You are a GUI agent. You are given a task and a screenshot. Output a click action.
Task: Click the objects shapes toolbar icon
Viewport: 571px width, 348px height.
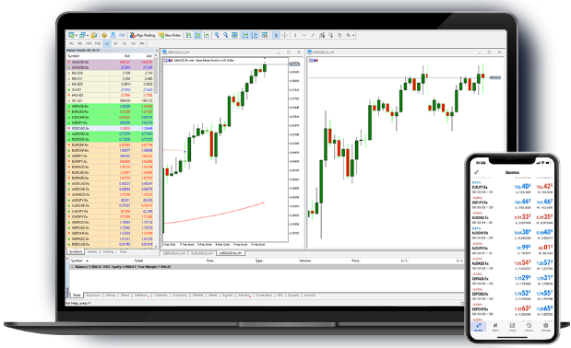click(349, 35)
